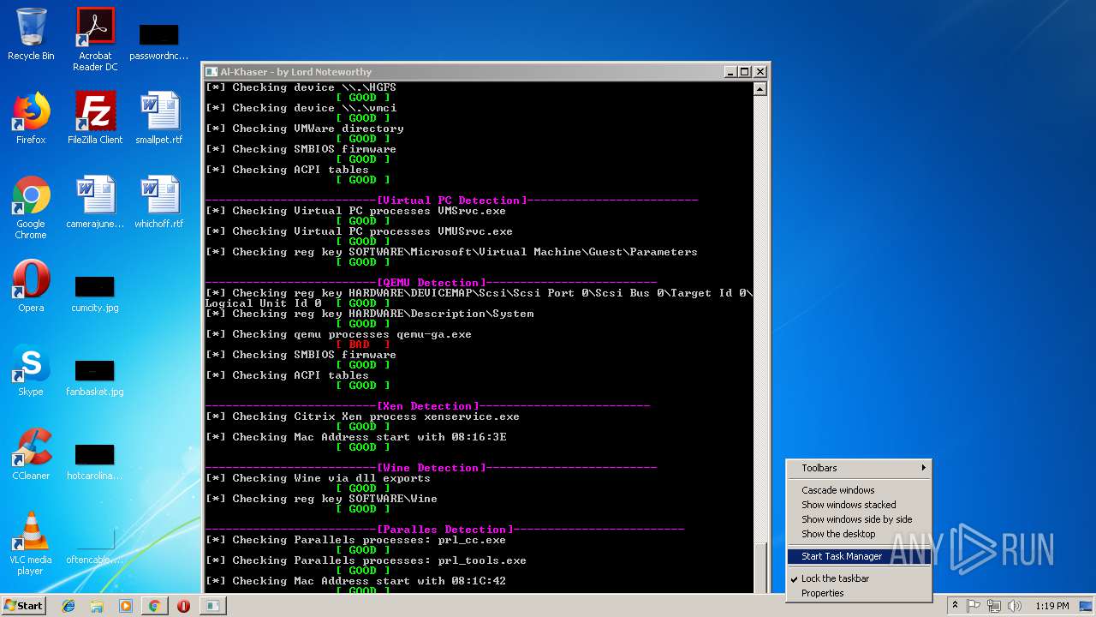Click the taskbar clock showing 1:19 PM
The image size is (1096, 617).
1052,606
